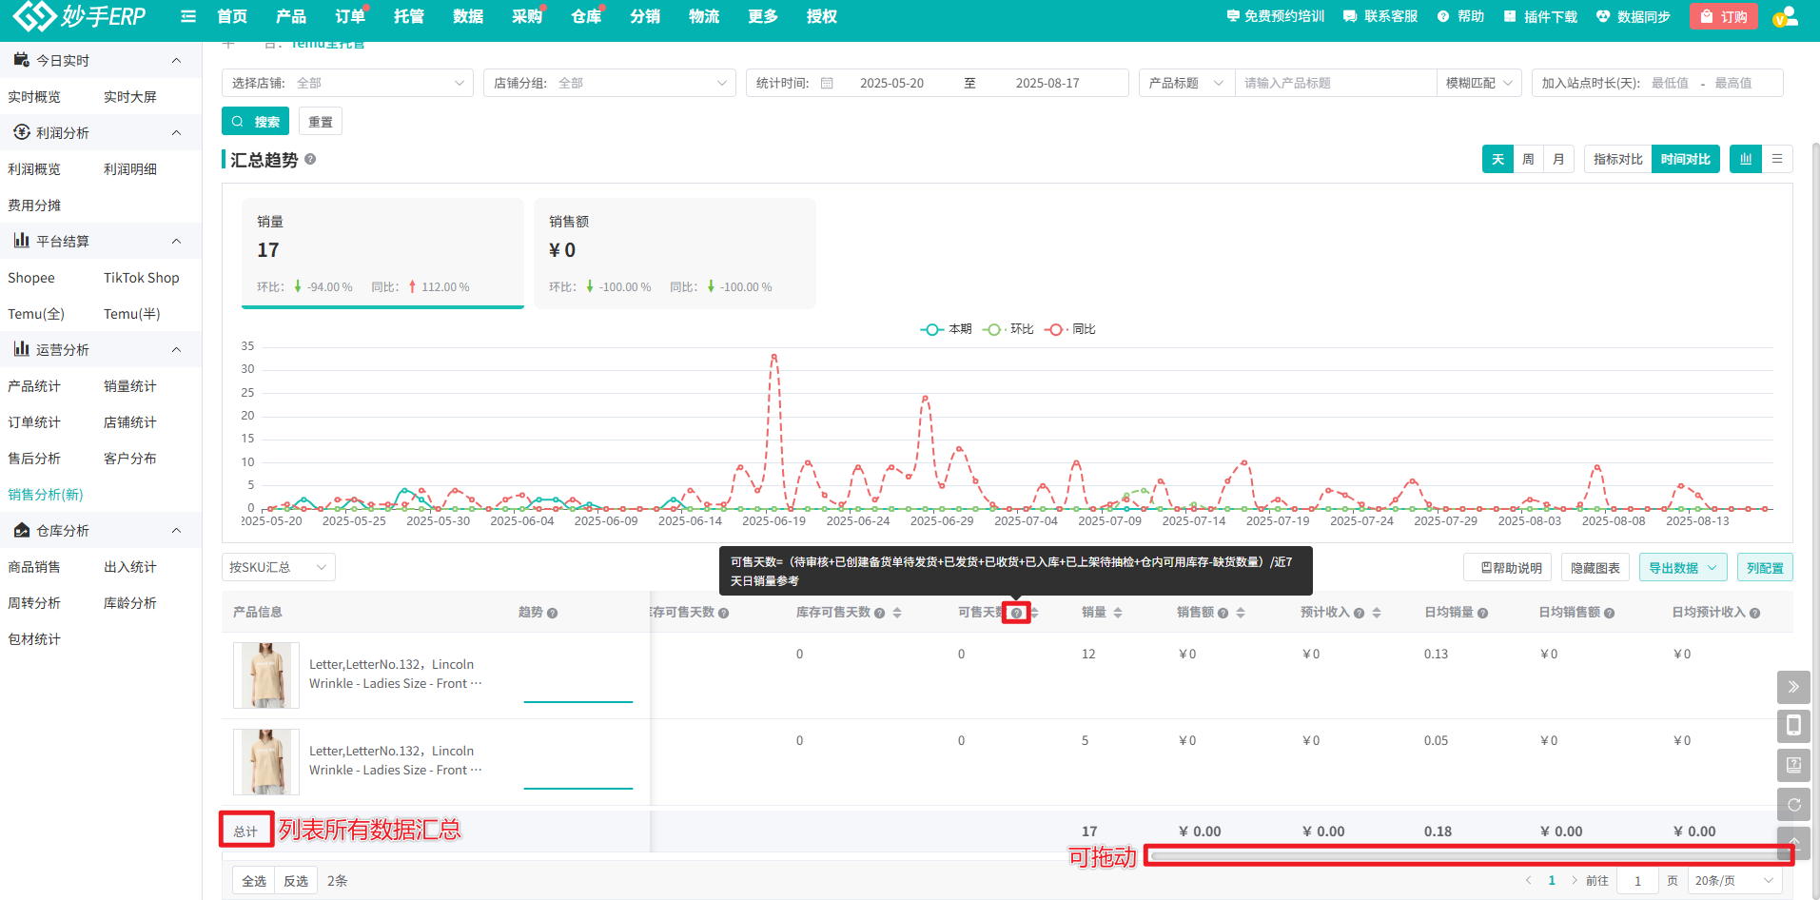The image size is (1820, 900).
Task: Toggle the 周 time granularity
Action: 1528,160
